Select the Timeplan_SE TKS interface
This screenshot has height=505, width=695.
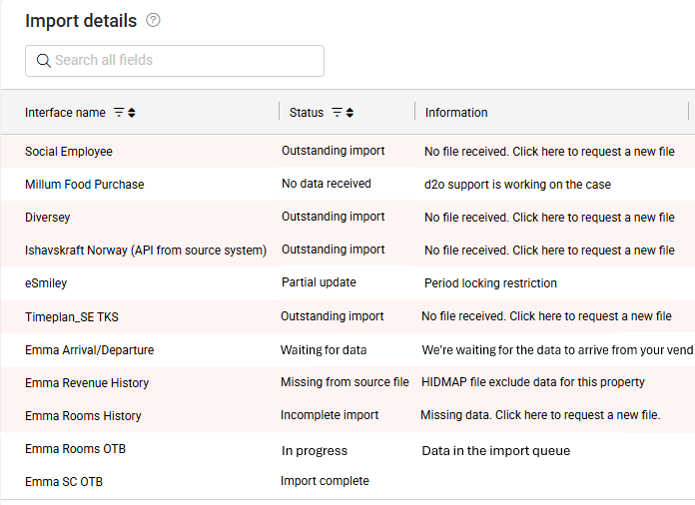click(72, 317)
